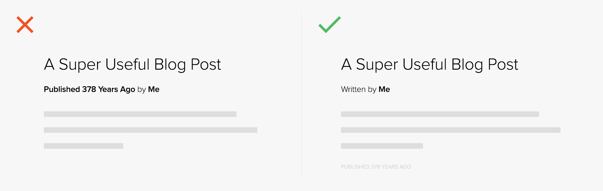The image size is (603, 191).
Task: Click the red X cross icon
Action: pyautogui.click(x=25, y=25)
